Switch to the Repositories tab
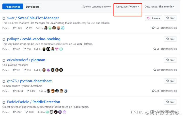The image size is (183, 117). coord(13,7)
